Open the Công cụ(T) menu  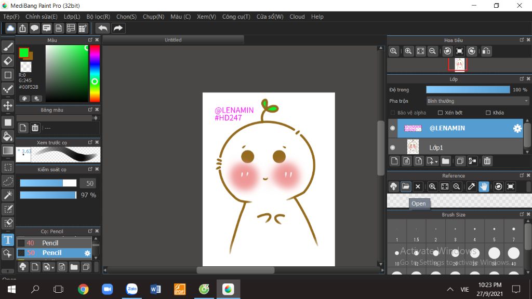tap(236, 17)
